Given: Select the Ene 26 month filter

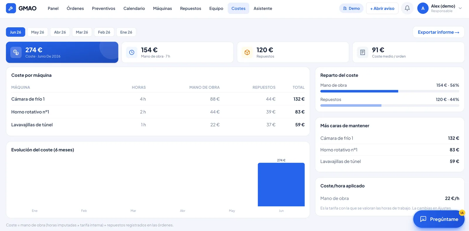Looking at the screenshot, I should point(126,32).
